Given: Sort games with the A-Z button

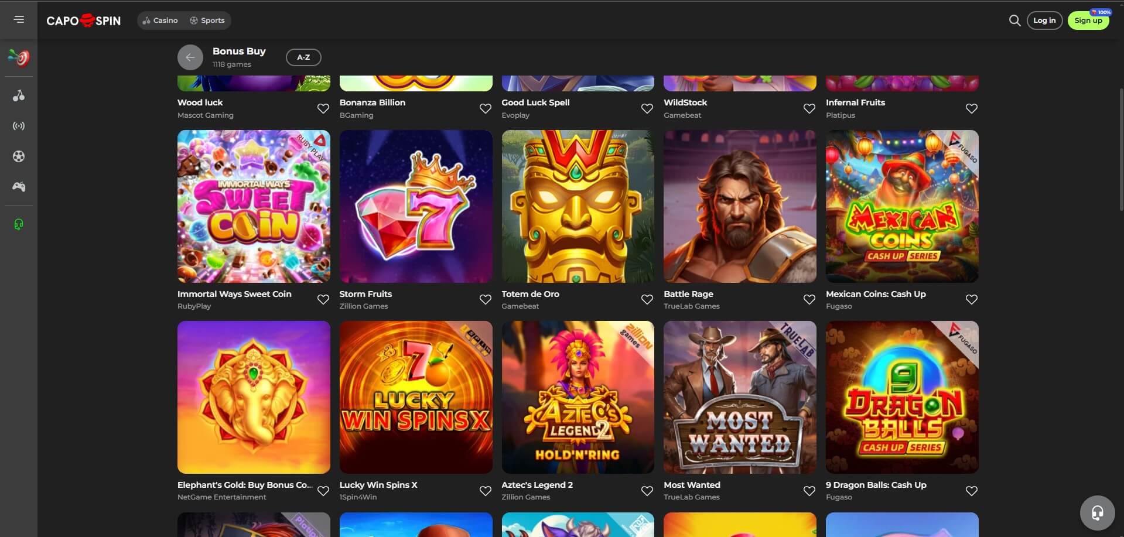Looking at the screenshot, I should coord(303,57).
